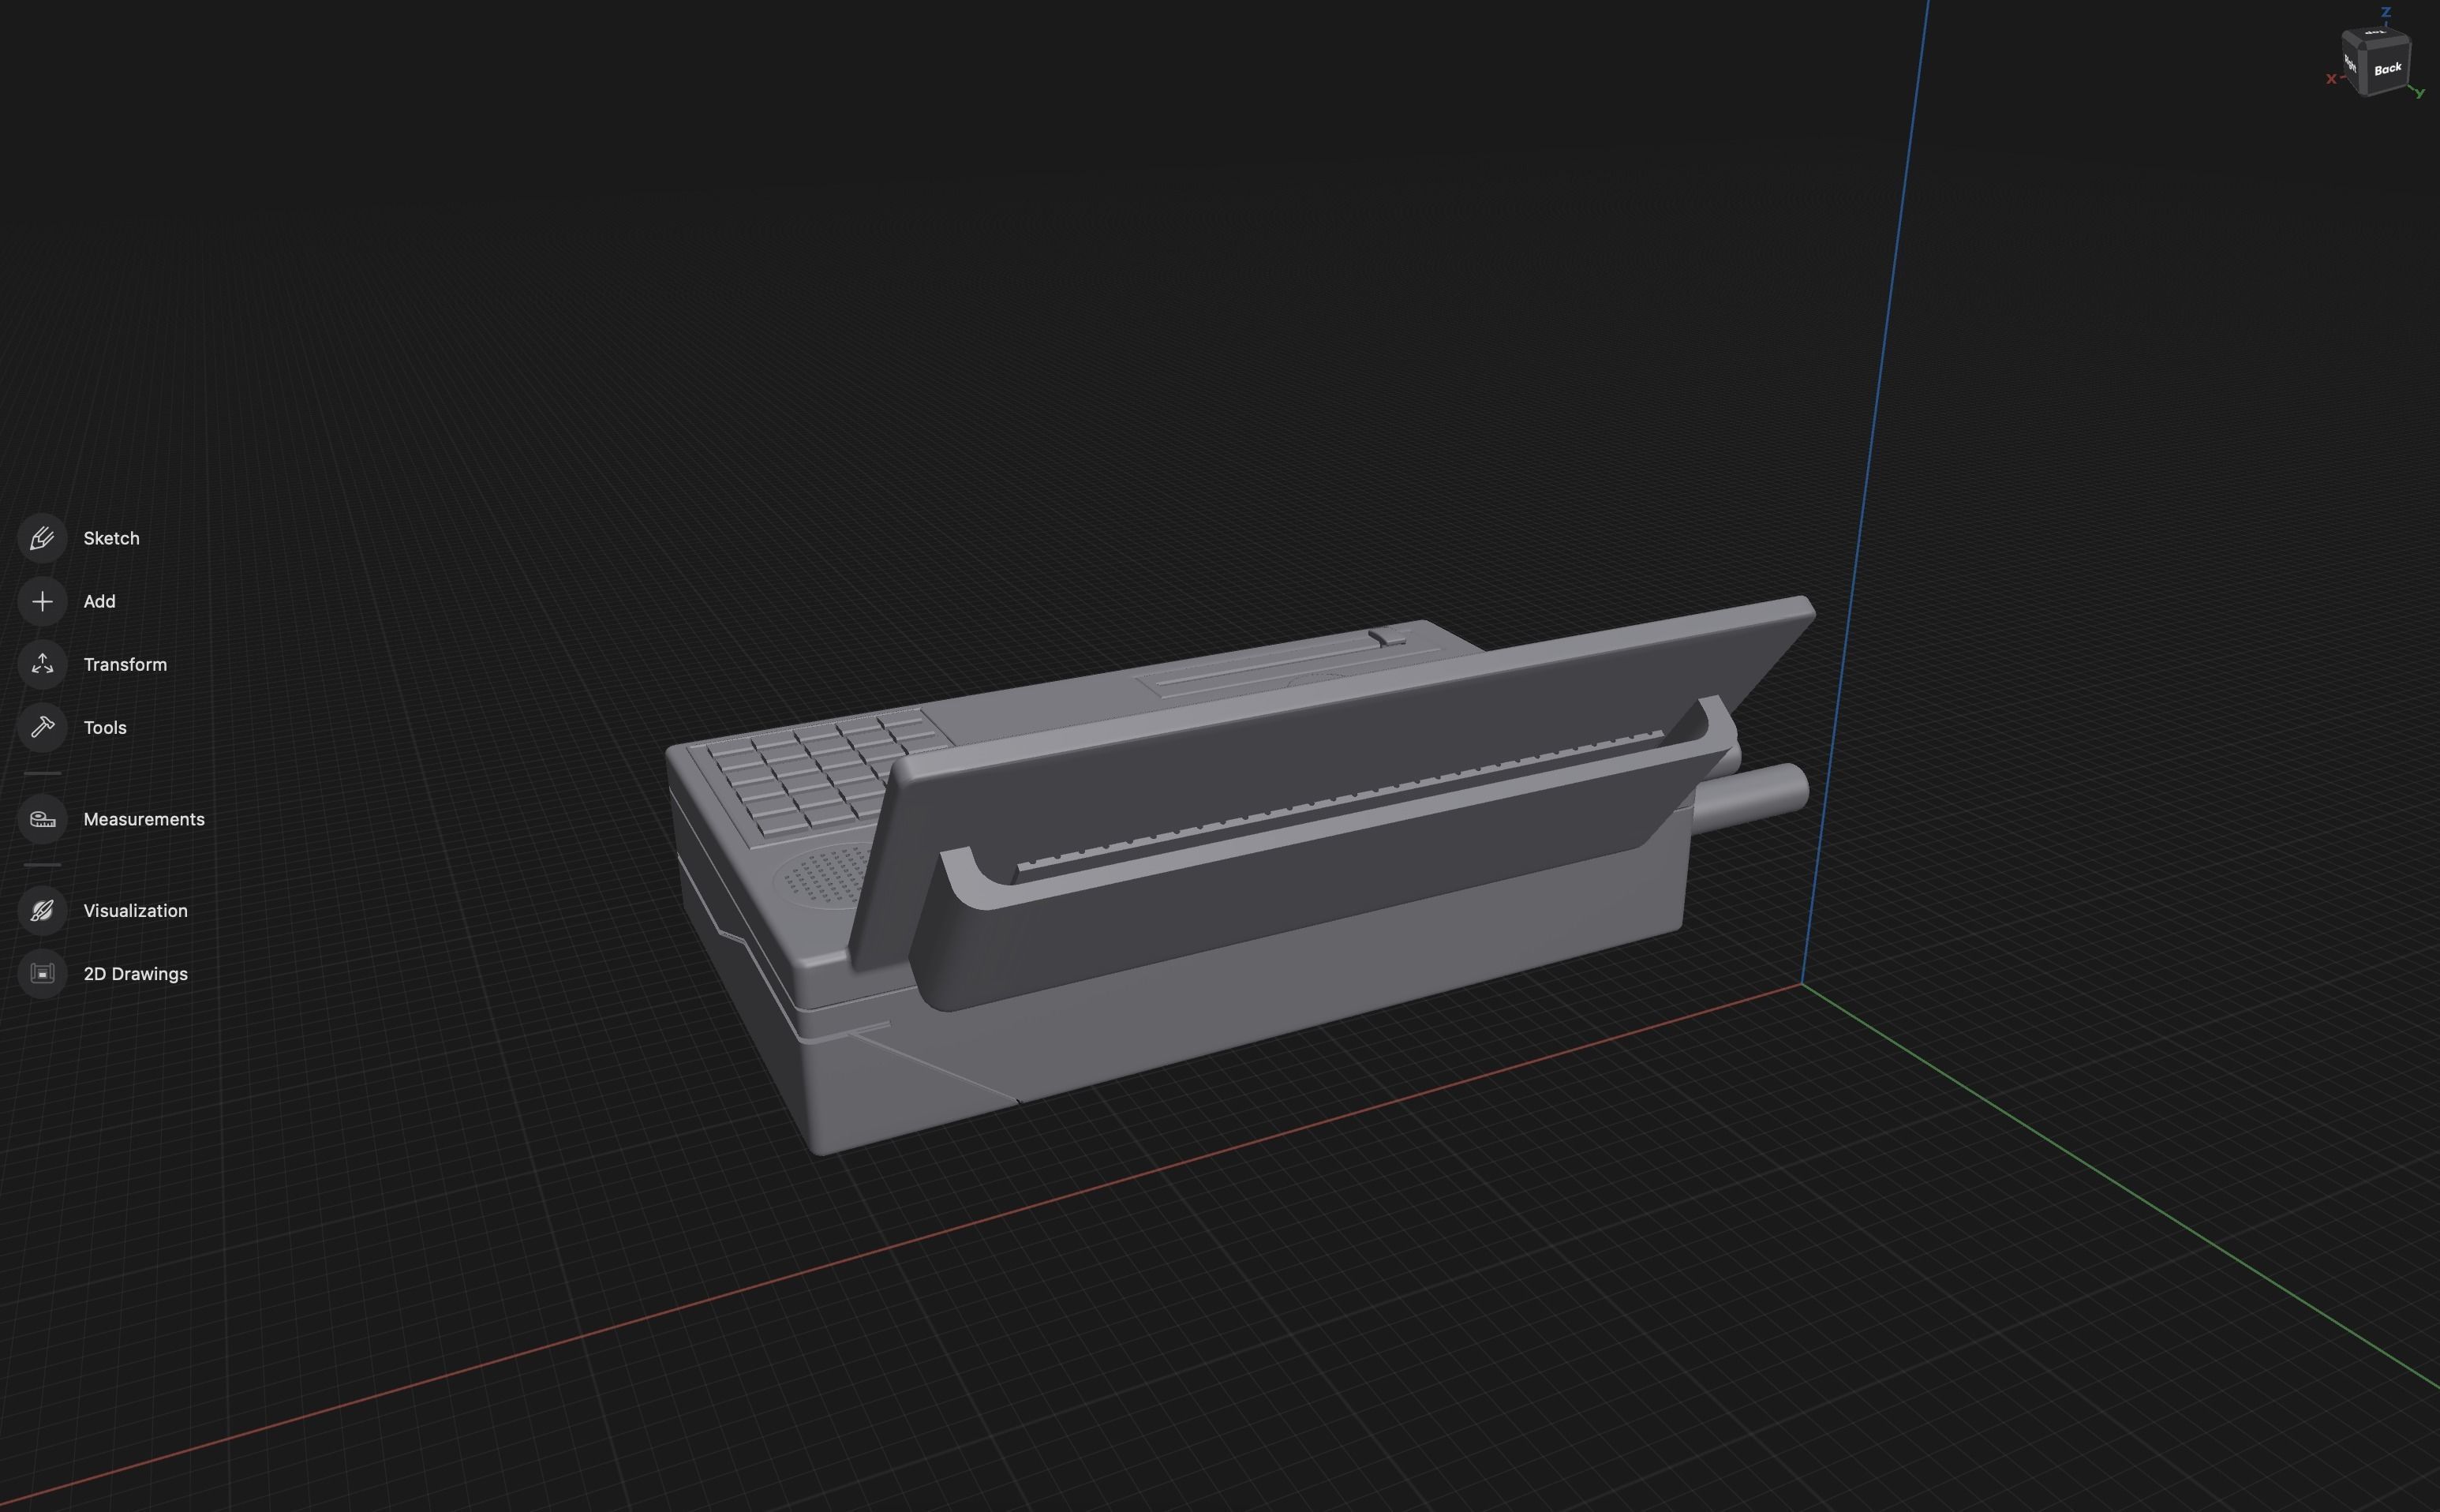Screen dimensions: 2440x1512
Task: Select the Transform tool icon
Action: pos(42,664)
